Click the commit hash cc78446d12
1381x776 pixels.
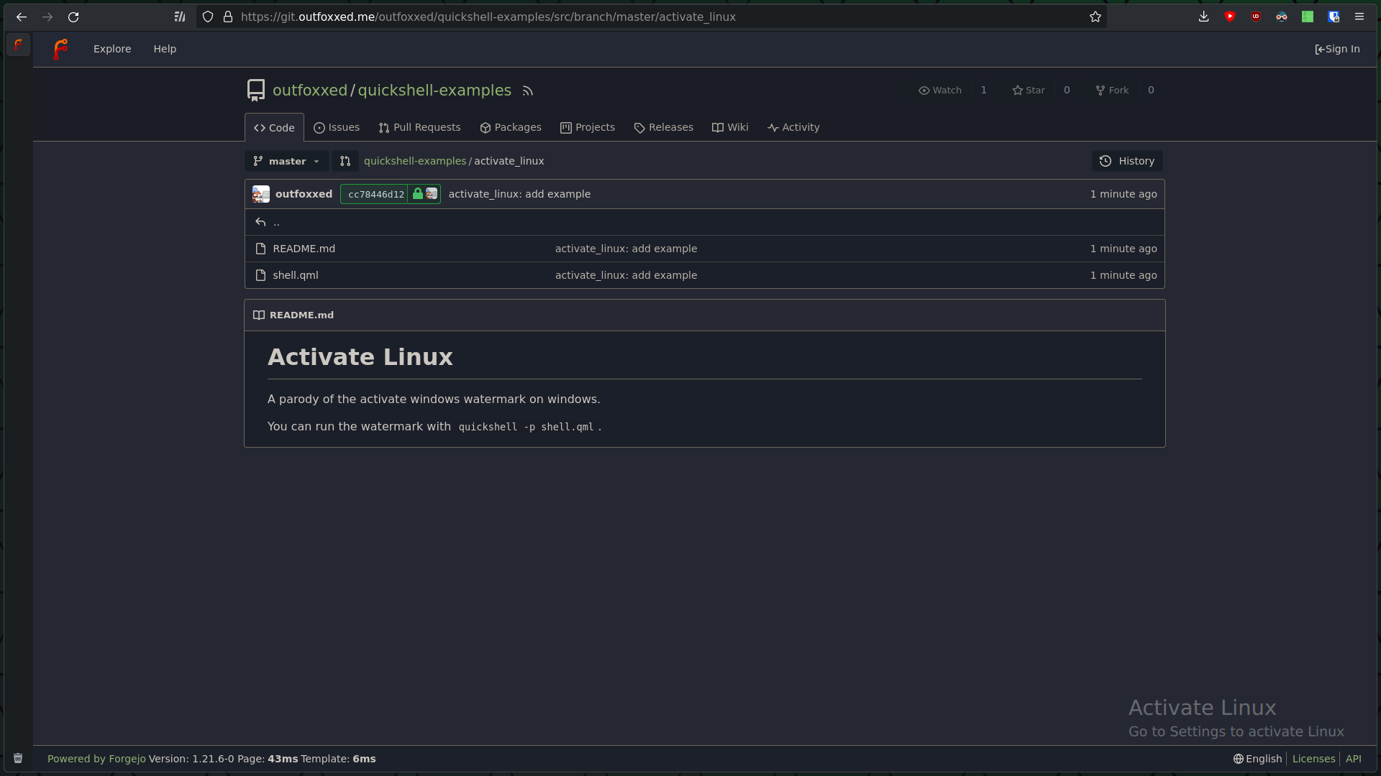click(x=375, y=194)
